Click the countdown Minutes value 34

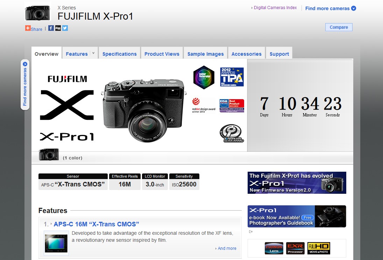pyautogui.click(x=310, y=103)
